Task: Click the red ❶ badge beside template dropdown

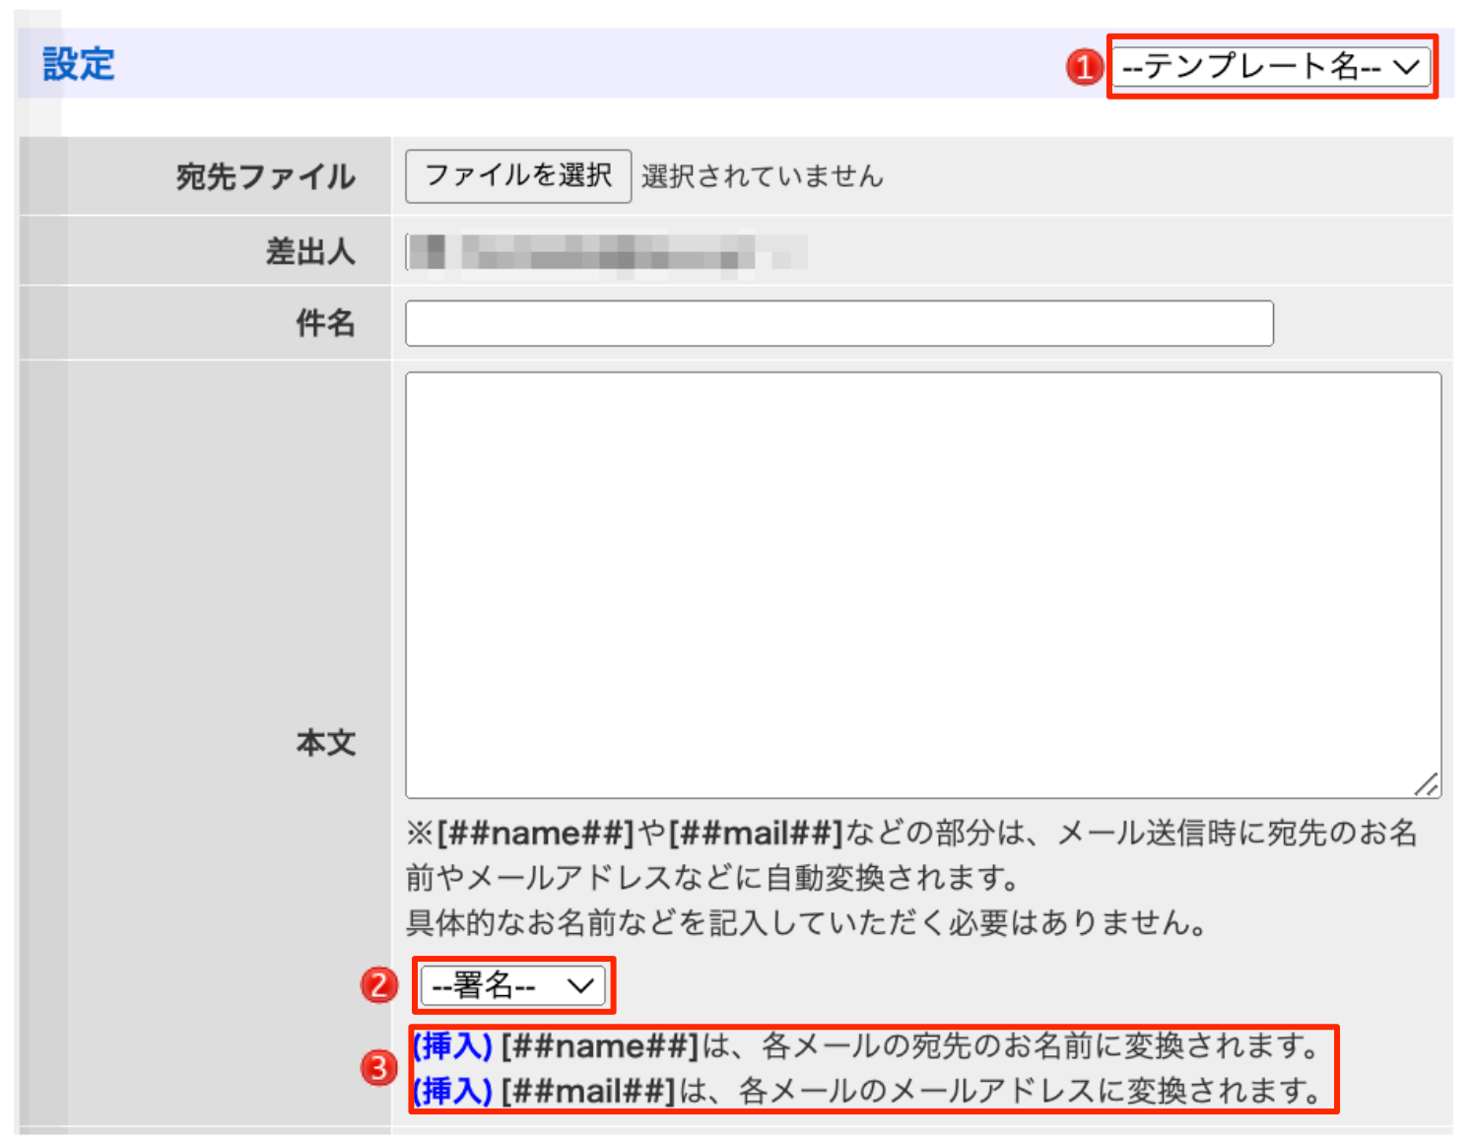Action: 1083,67
